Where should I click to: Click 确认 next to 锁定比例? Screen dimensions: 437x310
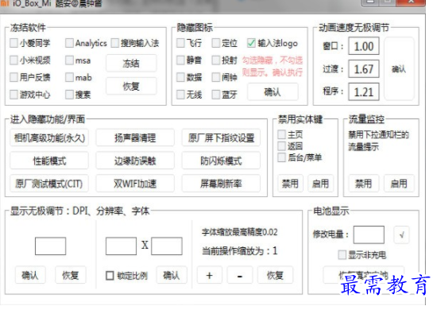click(x=172, y=276)
